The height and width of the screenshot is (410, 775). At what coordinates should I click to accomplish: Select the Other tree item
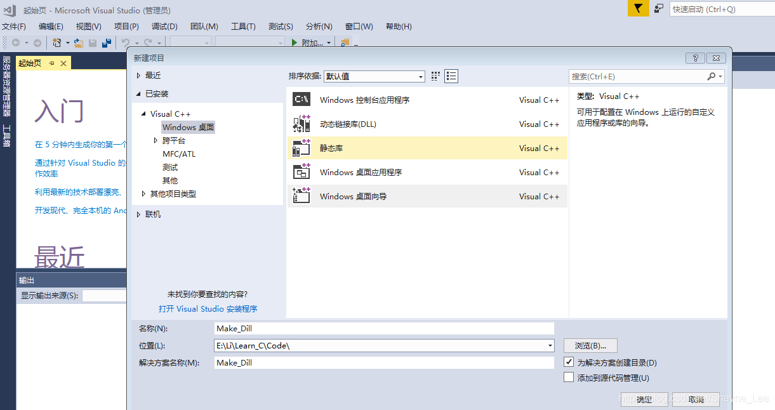pyautogui.click(x=170, y=180)
